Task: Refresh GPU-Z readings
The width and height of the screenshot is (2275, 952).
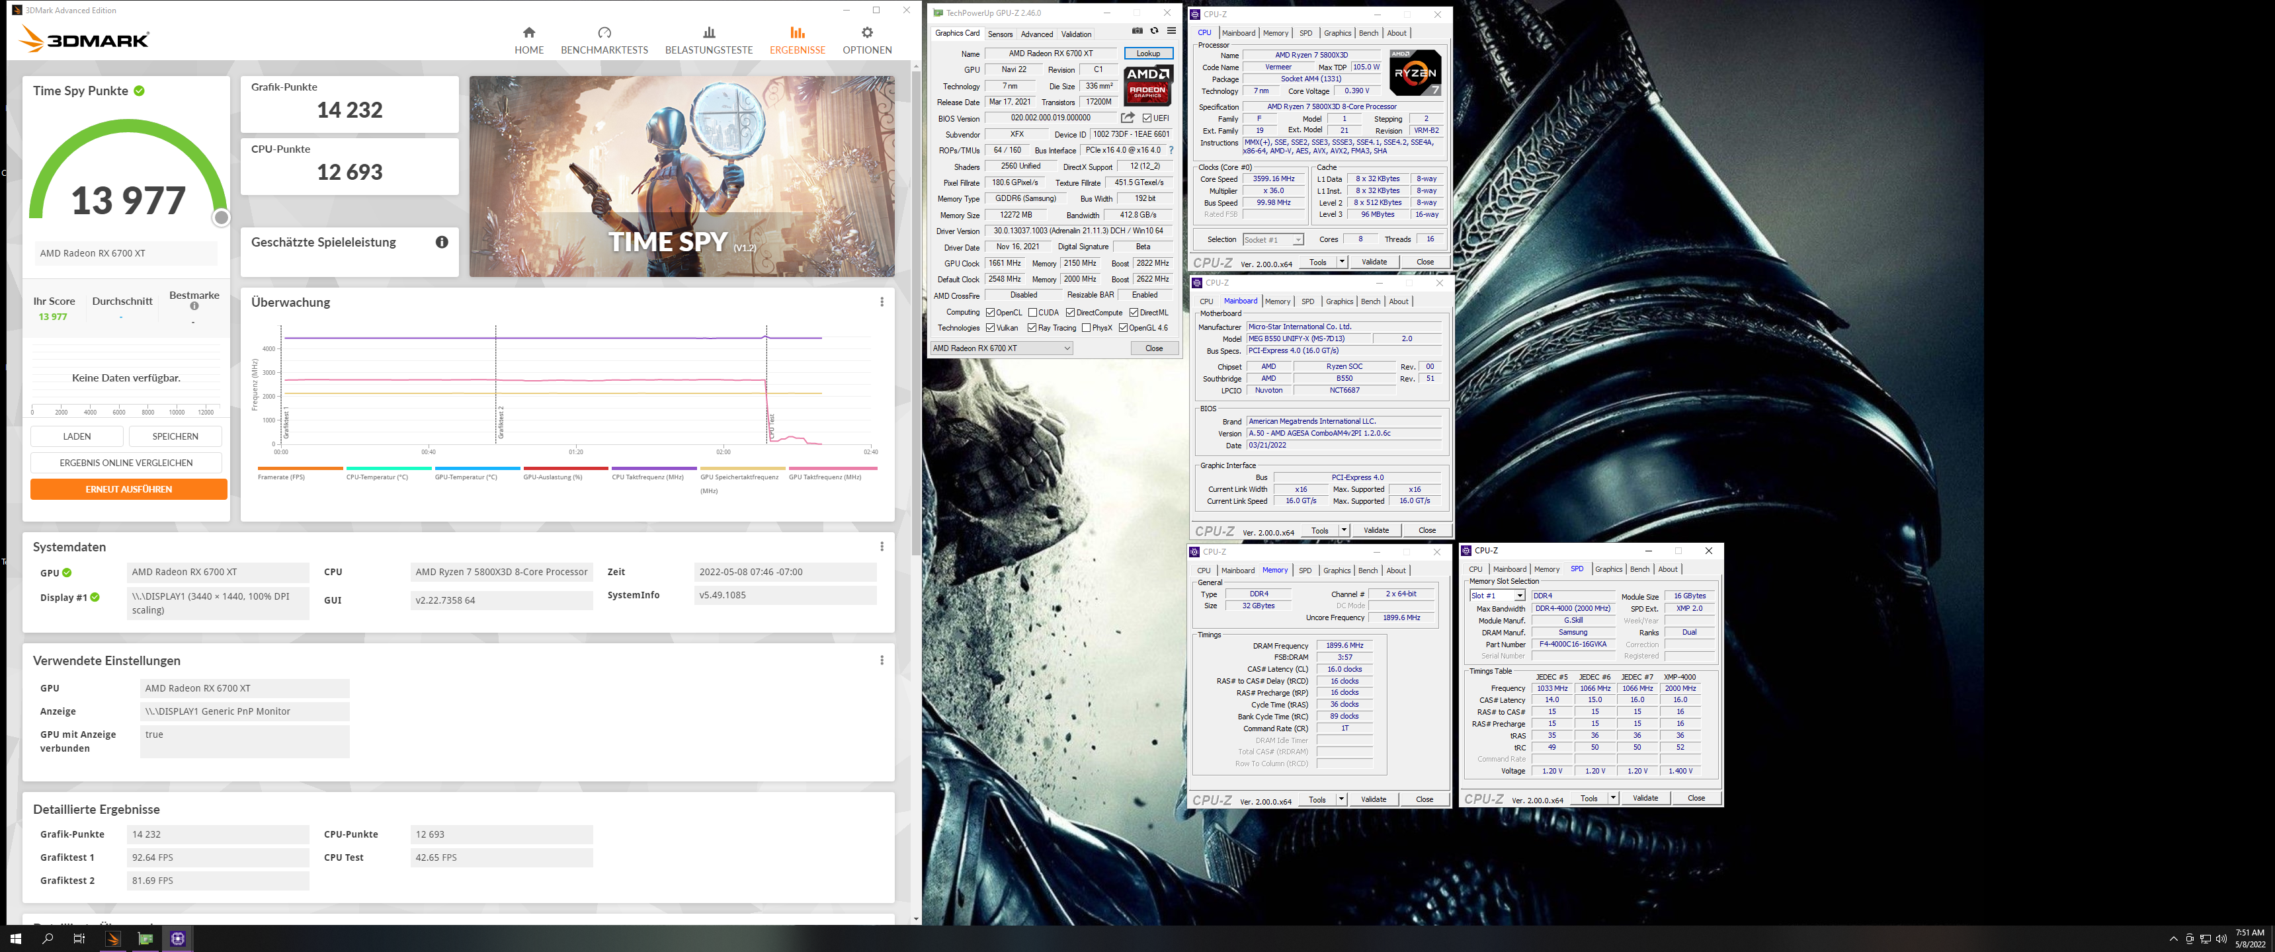Action: [1154, 31]
